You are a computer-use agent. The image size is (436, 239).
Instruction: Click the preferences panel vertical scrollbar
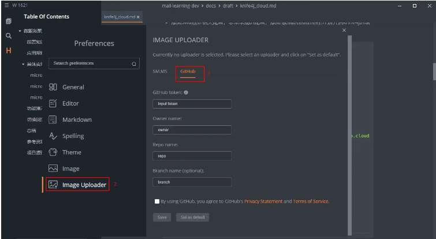coord(349,135)
